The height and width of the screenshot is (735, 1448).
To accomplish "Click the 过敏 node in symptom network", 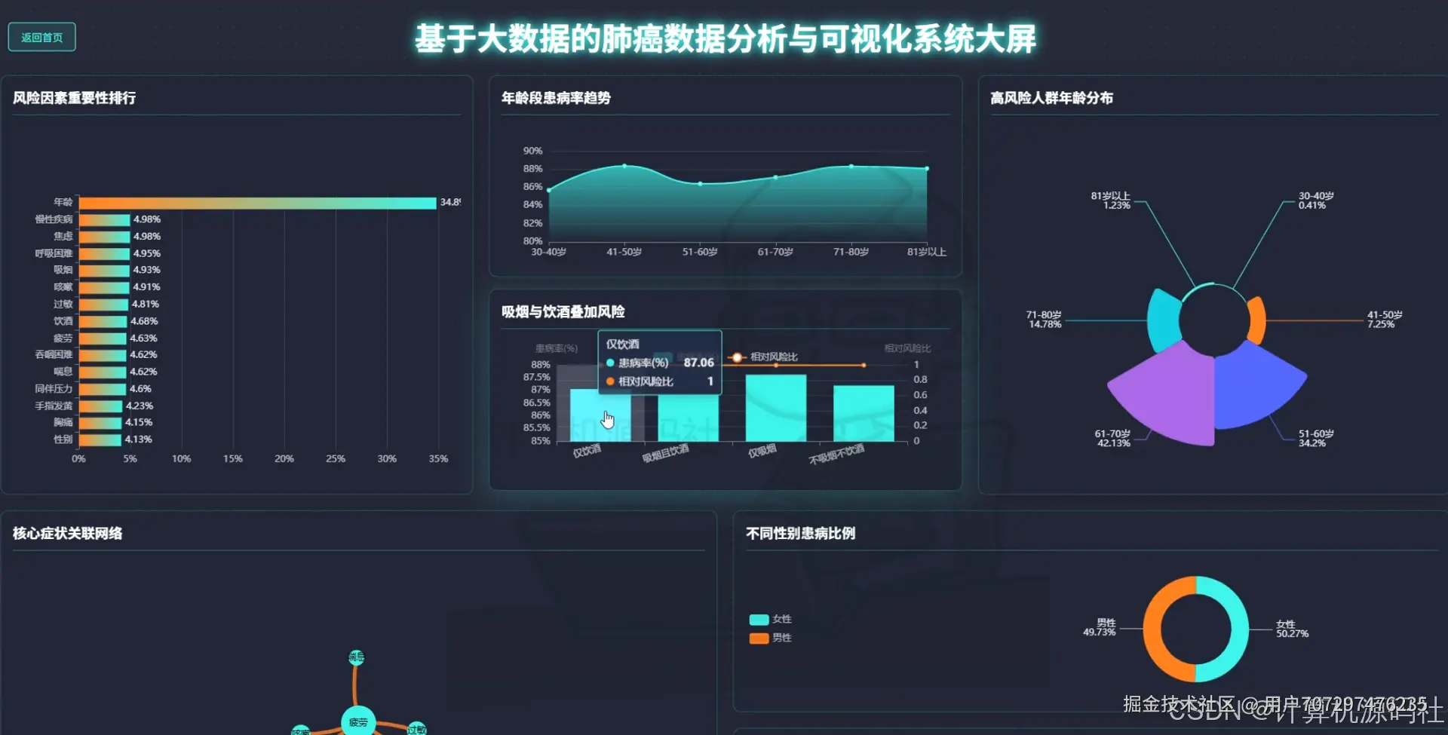I will point(417,730).
